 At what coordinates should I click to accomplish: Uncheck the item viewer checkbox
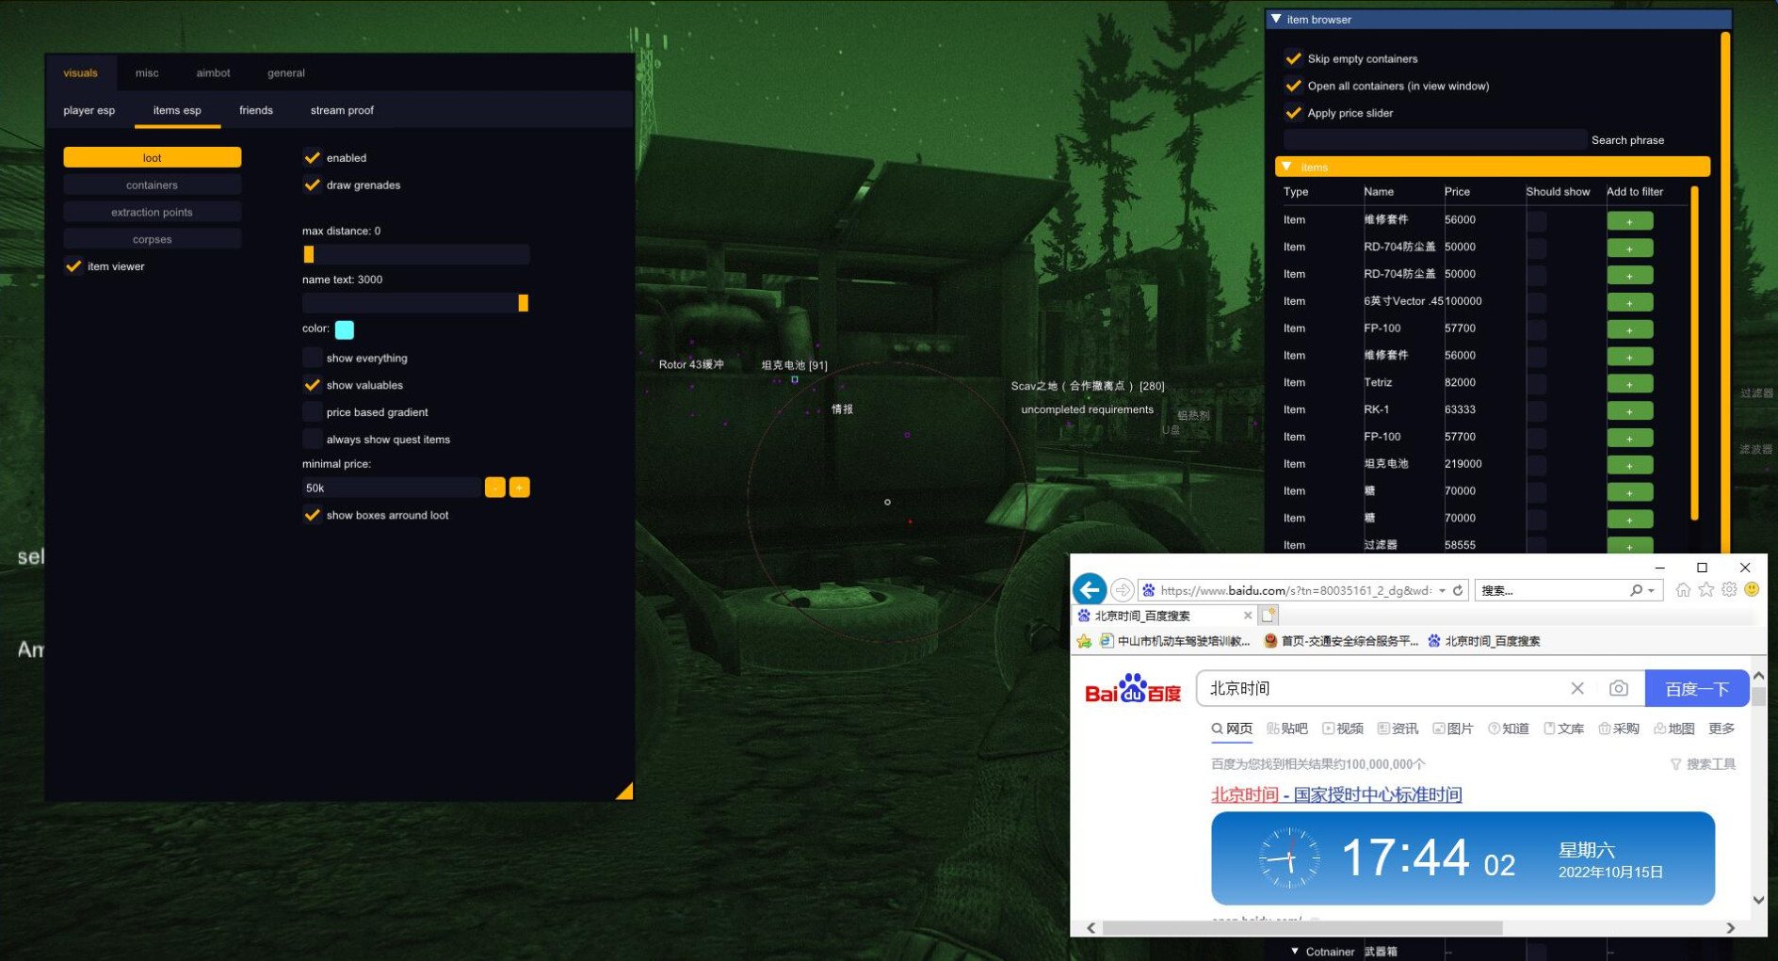[73, 266]
